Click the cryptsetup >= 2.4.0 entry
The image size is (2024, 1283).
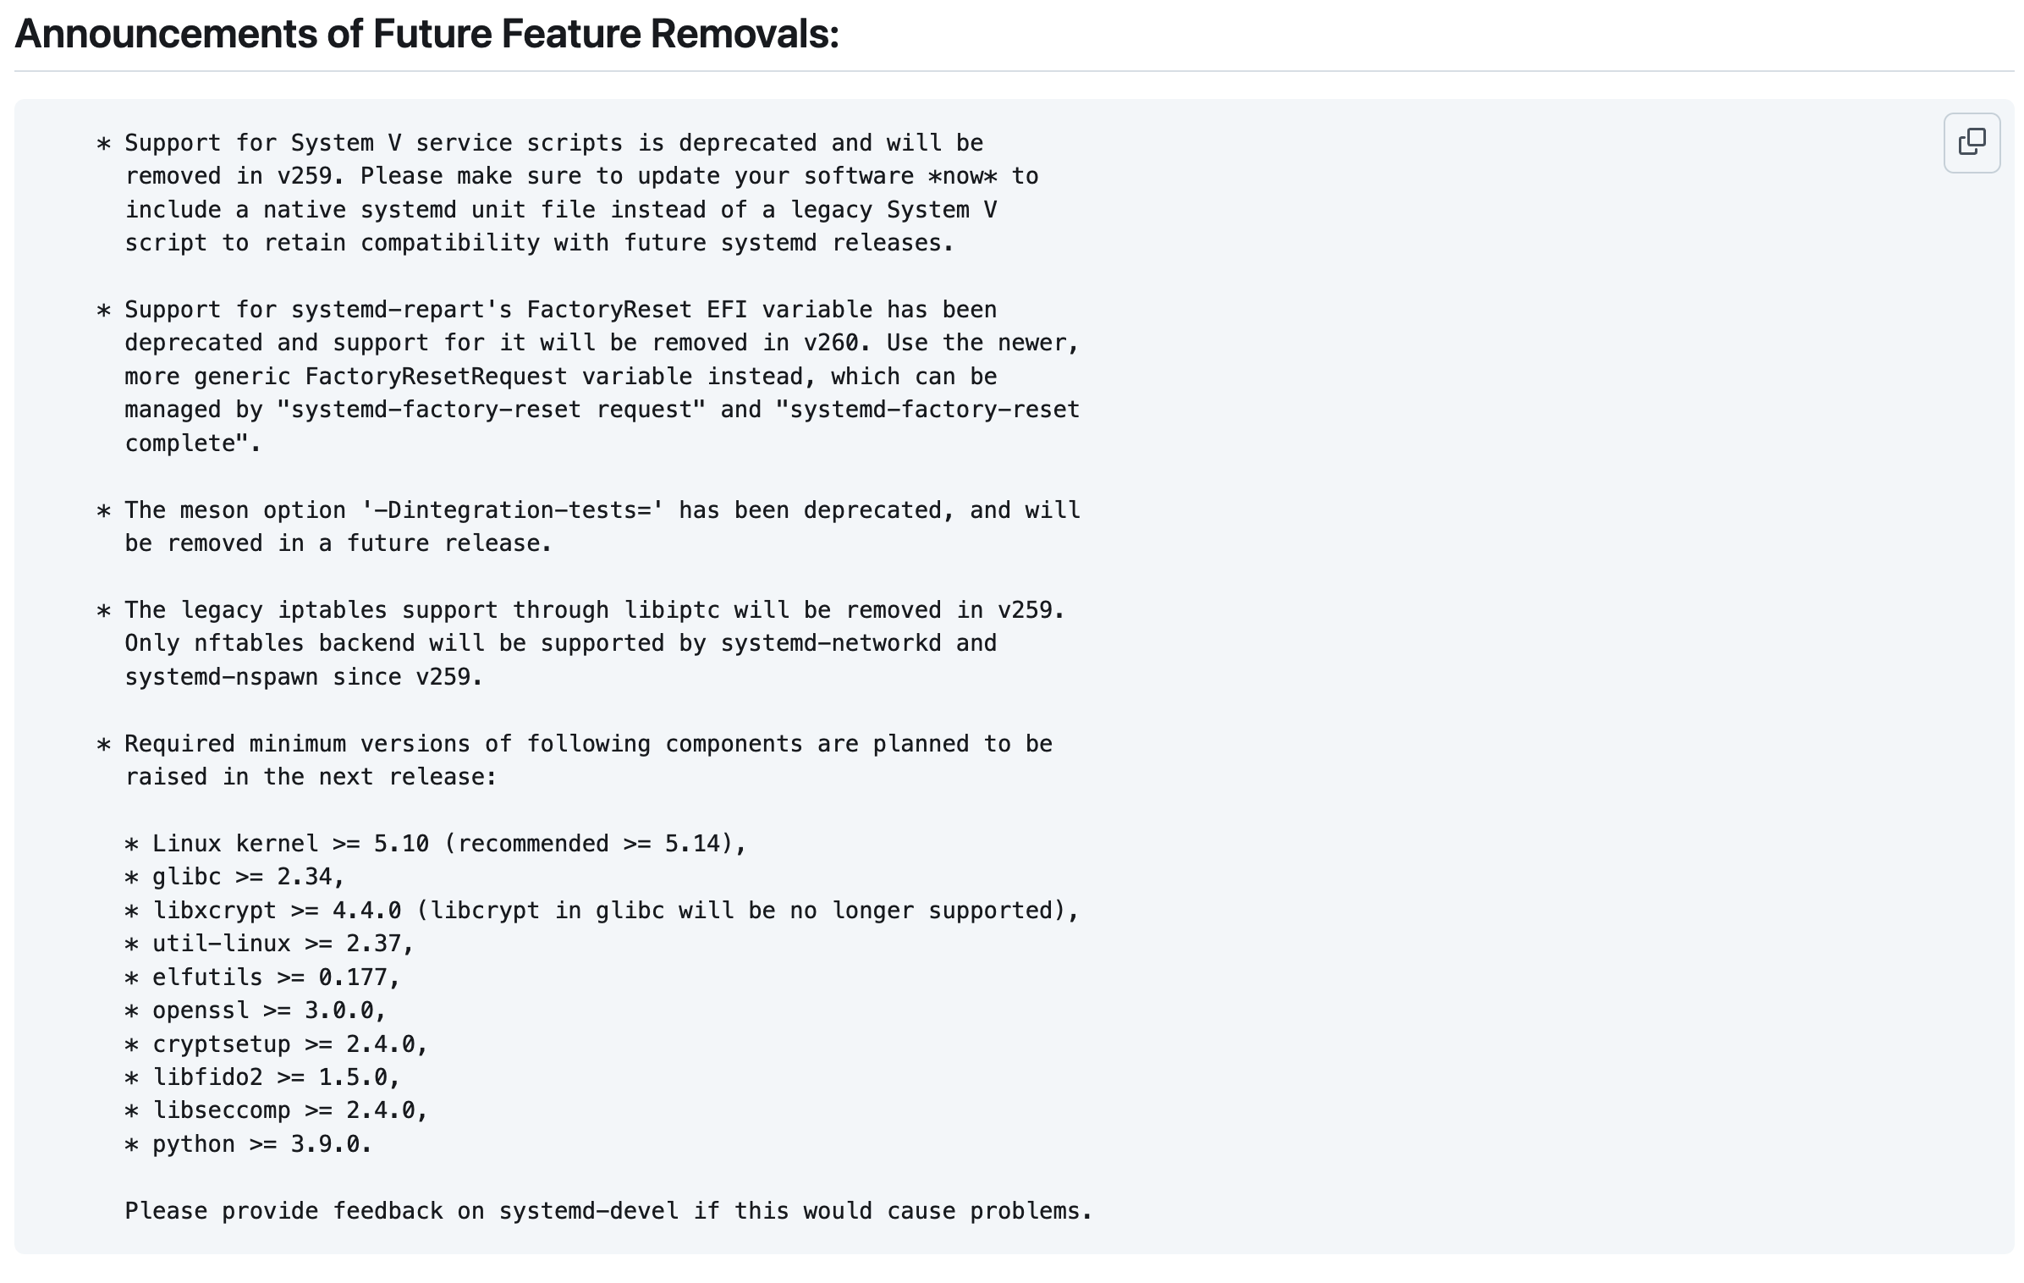pyautogui.click(x=289, y=1044)
